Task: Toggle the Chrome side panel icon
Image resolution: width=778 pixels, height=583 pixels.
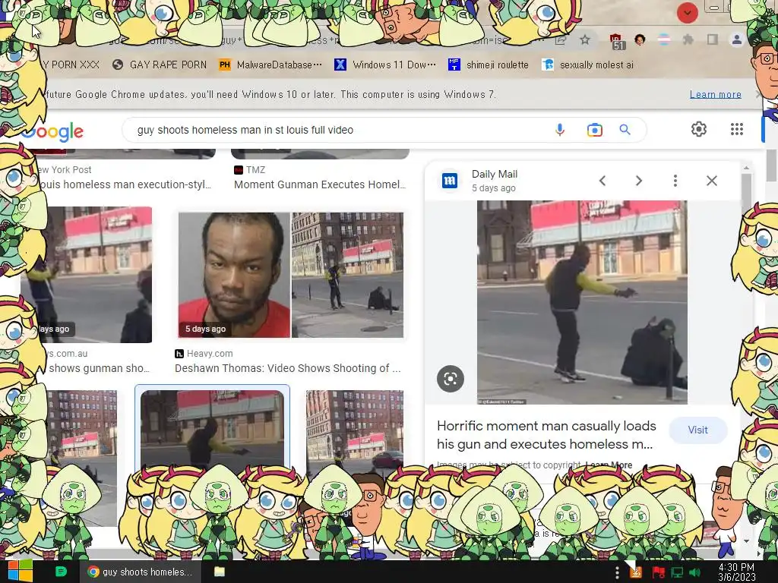Action: (x=713, y=39)
